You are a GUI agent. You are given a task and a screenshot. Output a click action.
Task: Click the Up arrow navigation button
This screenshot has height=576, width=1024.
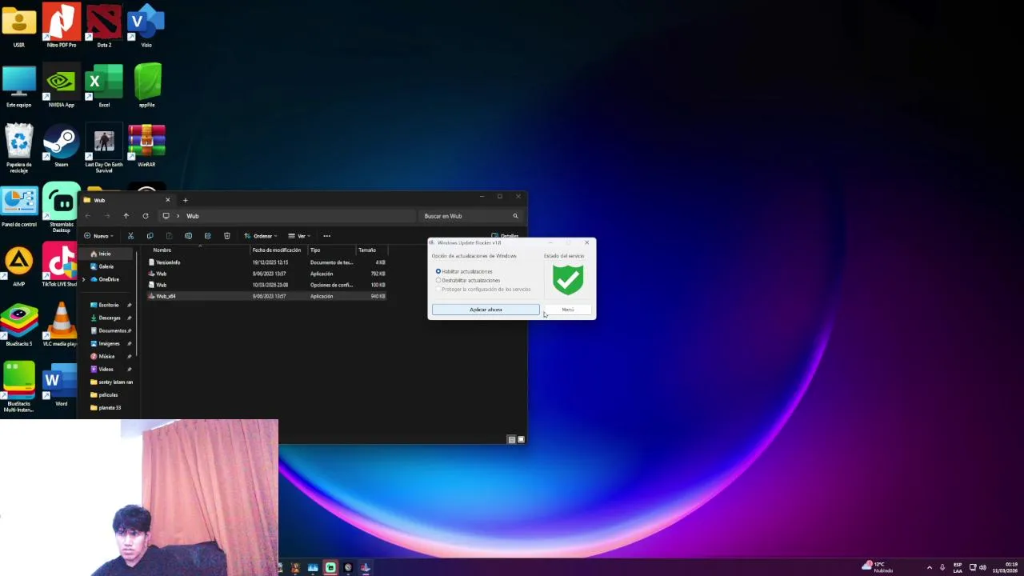point(126,216)
